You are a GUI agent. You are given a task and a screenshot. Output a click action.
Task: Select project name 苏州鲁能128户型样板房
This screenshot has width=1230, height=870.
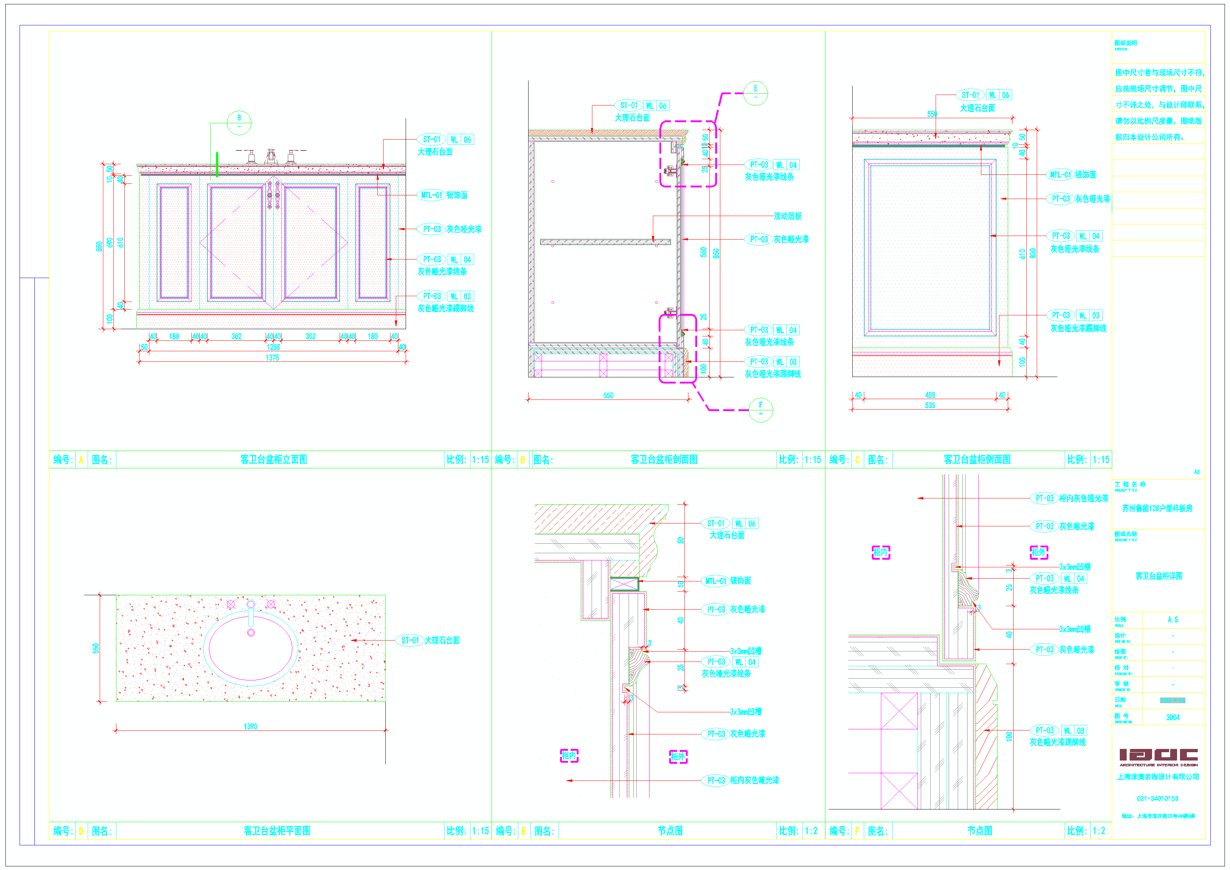[1157, 508]
